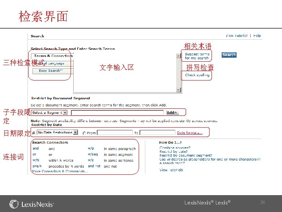Open the Date formats link
Screen dimensions: 282x212
[x=190, y=133]
